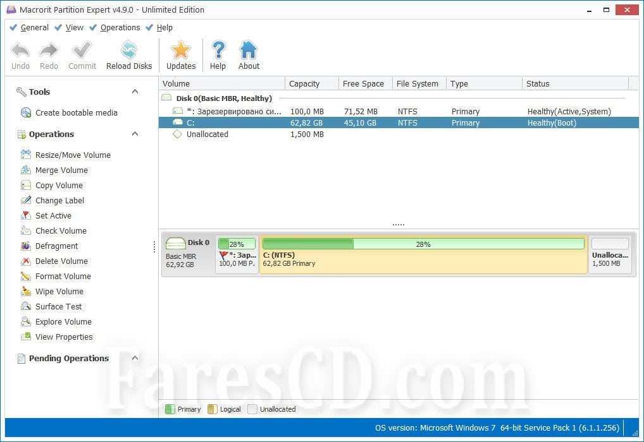
Task: Collapse the Tools section chevron
Action: [x=135, y=92]
